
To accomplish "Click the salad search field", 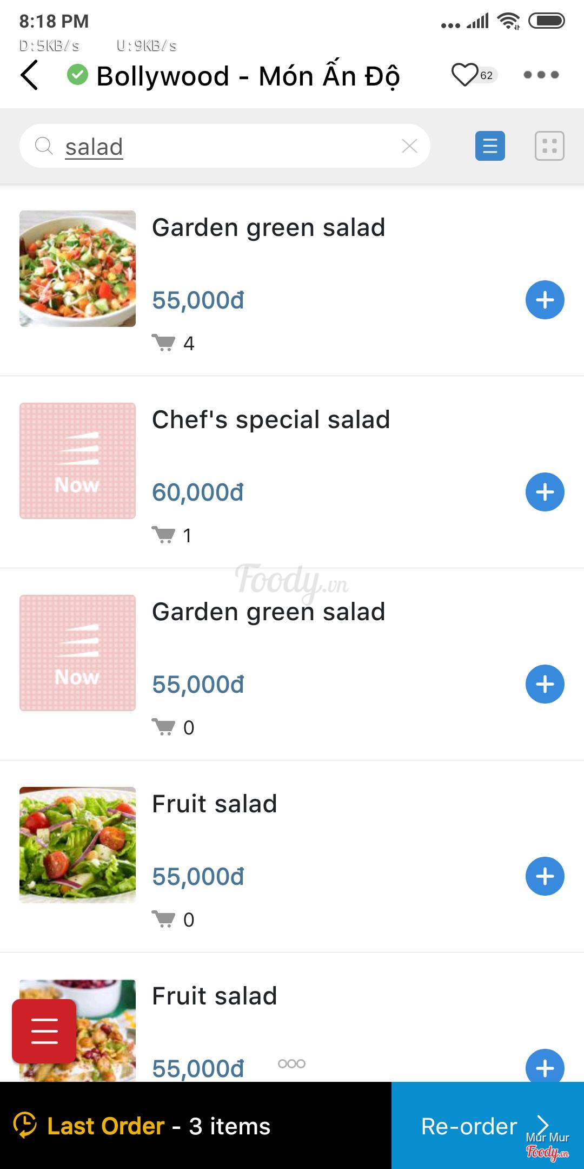I will click(227, 146).
